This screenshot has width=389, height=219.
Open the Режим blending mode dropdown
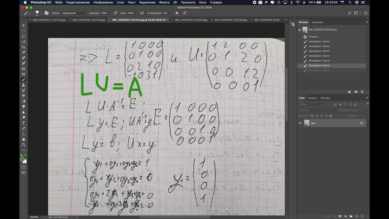[x=74, y=13]
